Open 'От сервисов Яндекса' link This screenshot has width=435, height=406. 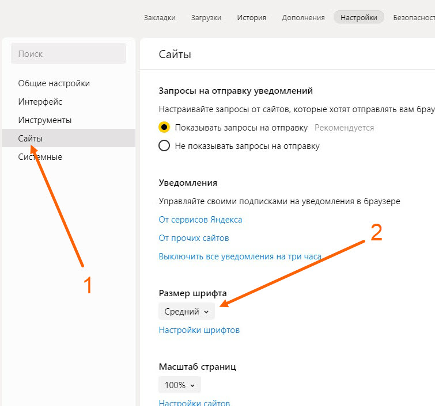pyautogui.click(x=200, y=220)
